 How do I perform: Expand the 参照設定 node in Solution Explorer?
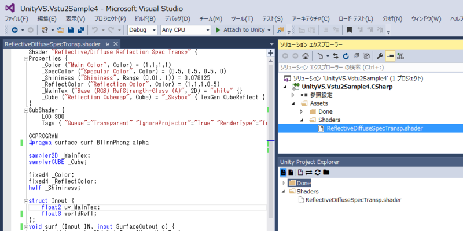(293, 95)
